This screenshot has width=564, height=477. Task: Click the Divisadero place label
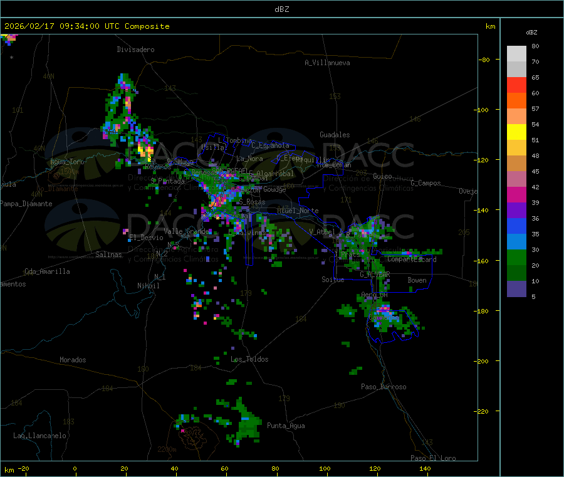[x=135, y=50]
